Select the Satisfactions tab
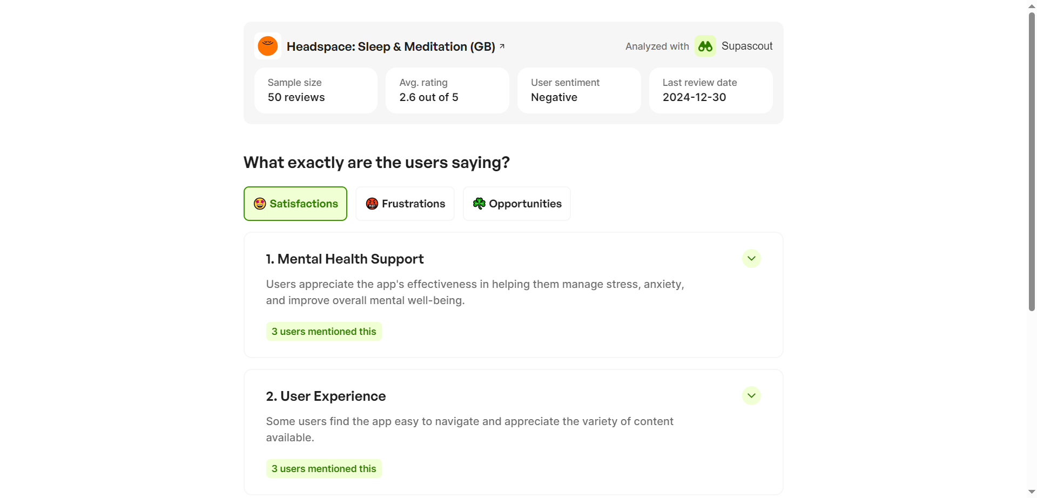Image resolution: width=1037 pixels, height=498 pixels. 295,204
